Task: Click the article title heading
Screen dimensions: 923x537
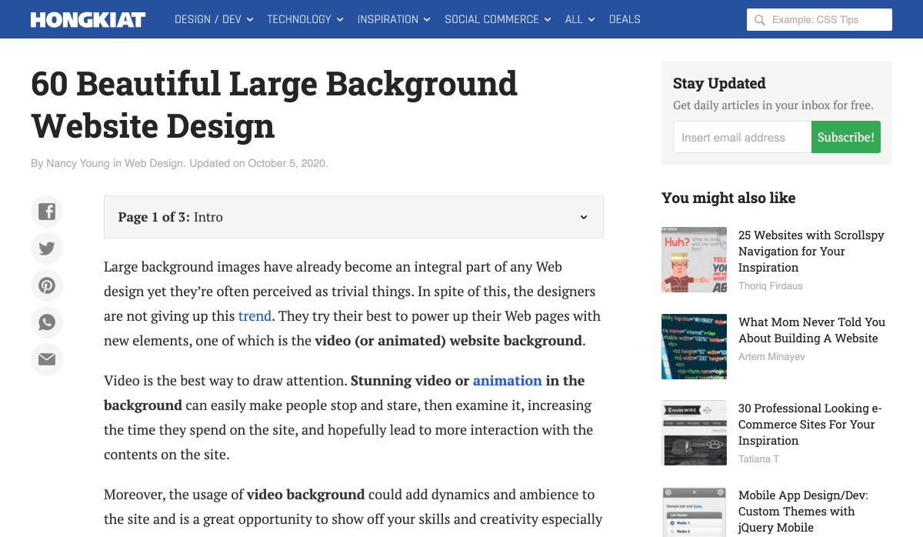Action: 274,105
